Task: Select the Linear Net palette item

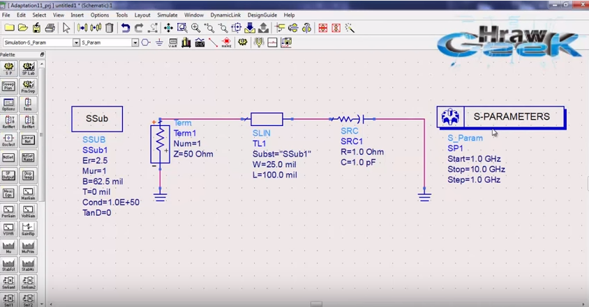Action: 28,139
